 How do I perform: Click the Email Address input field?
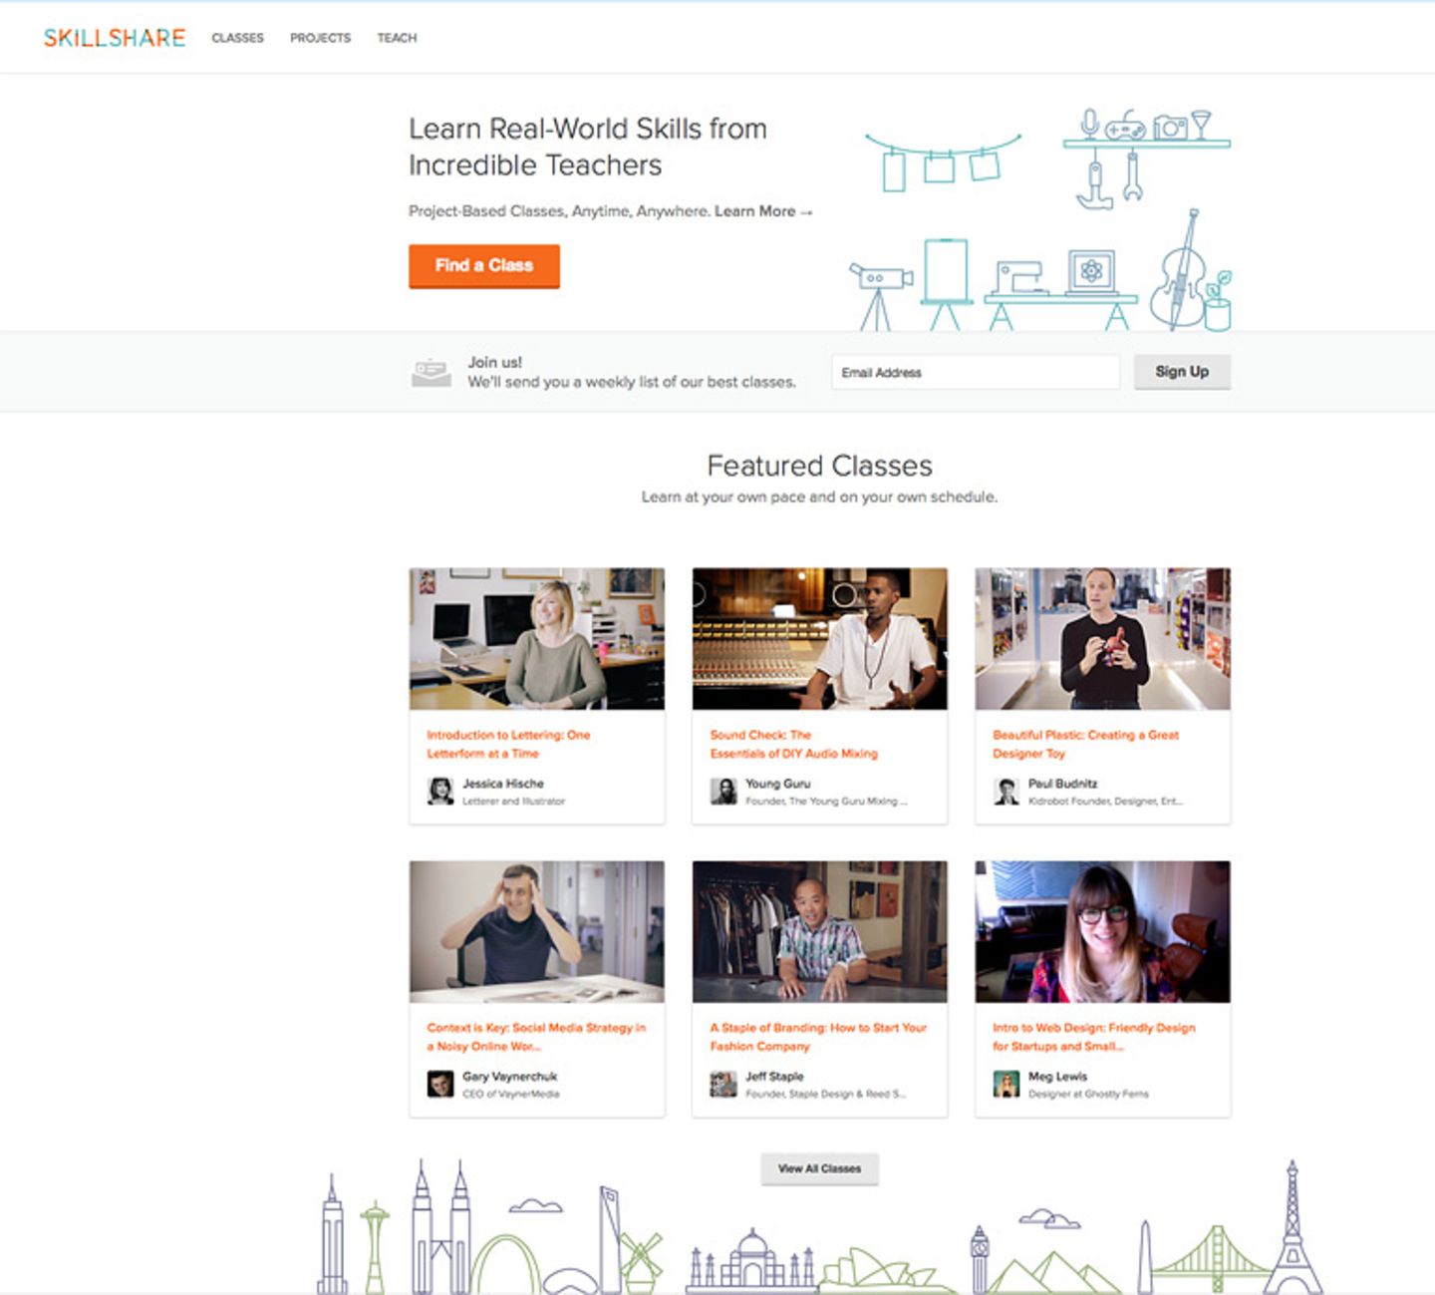976,371
